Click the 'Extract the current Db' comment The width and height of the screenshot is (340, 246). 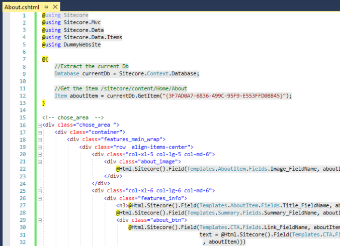[x=95, y=66]
